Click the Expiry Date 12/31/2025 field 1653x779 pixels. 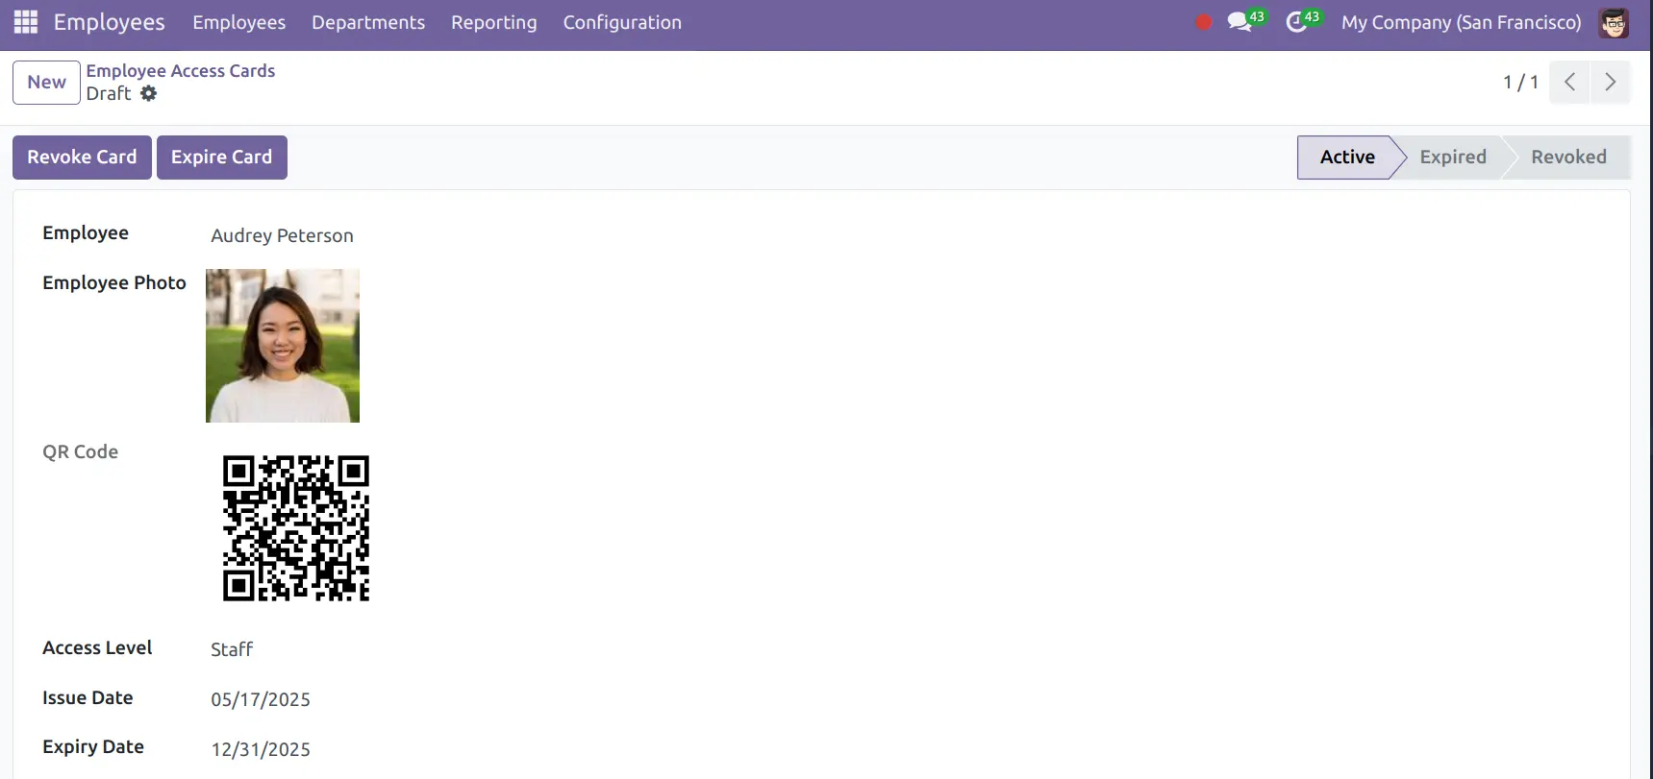click(x=261, y=750)
